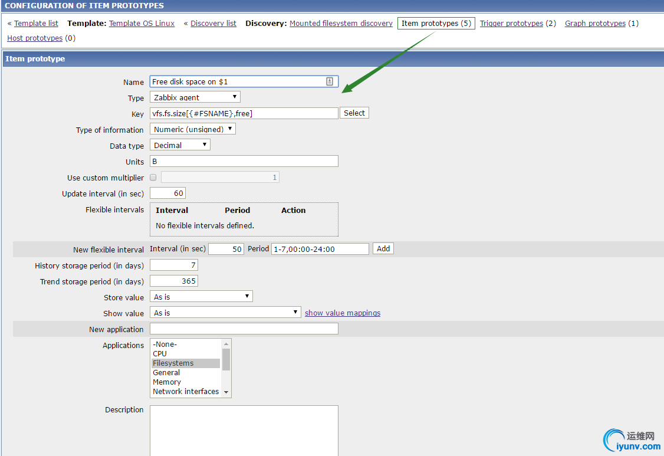Click the flexible Interval (in sec) field

226,249
